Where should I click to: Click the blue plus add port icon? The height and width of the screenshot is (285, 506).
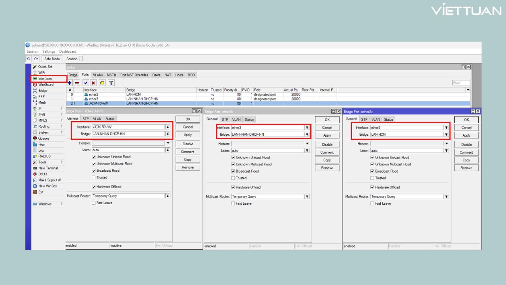coord(70,83)
